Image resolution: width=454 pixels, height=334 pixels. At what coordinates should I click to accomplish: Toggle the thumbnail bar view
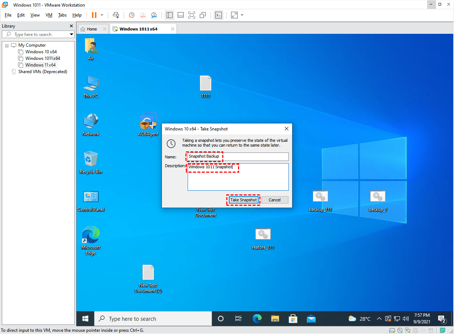coord(180,15)
